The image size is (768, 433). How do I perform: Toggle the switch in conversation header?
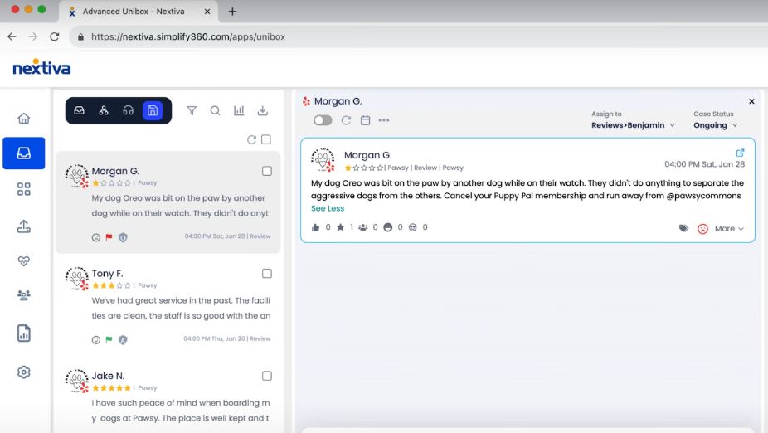[323, 120]
